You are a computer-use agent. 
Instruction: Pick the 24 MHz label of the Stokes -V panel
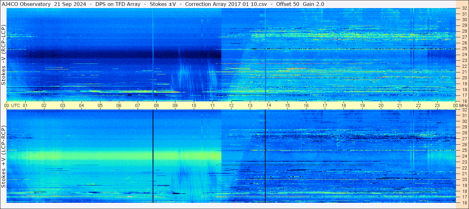coord(464,54)
